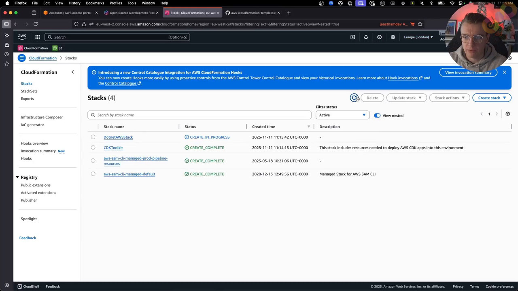The width and height of the screenshot is (518, 291).
Task: Click the Firefox address bar URL
Action: 218,24
